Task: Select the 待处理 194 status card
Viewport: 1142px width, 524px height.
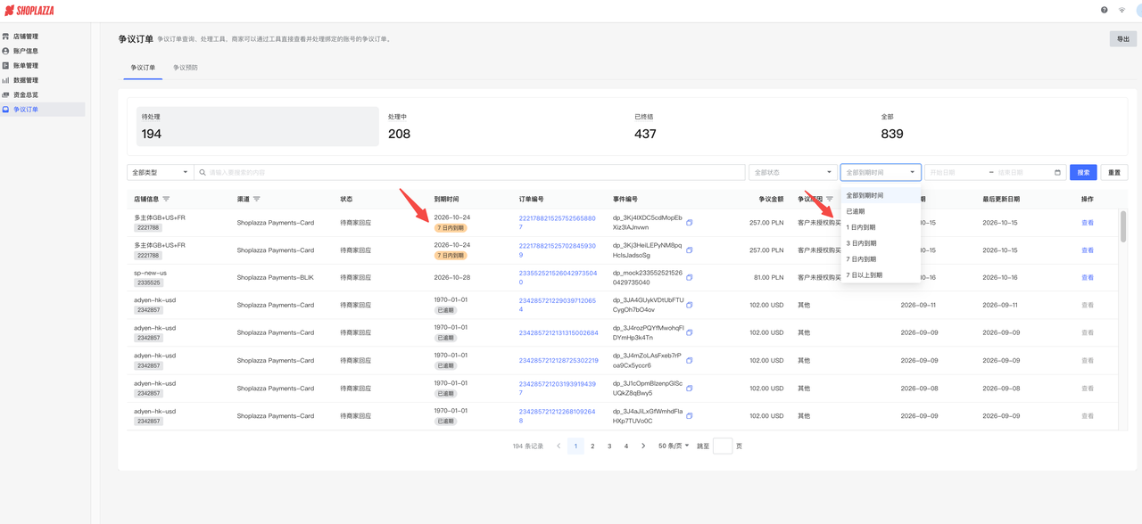Action: point(257,127)
